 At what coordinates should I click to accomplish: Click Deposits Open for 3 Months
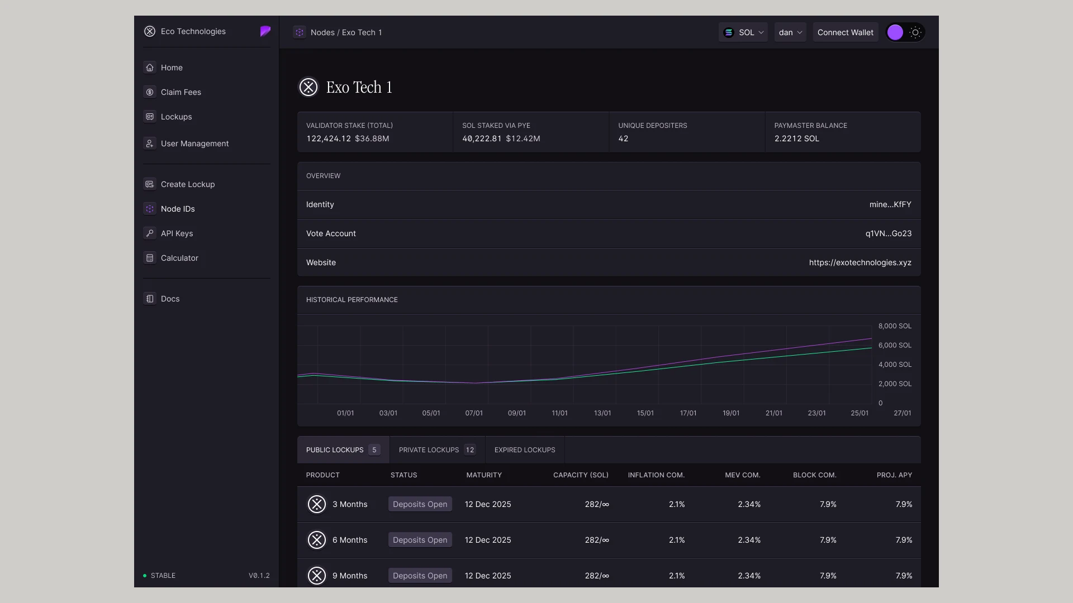coord(420,504)
